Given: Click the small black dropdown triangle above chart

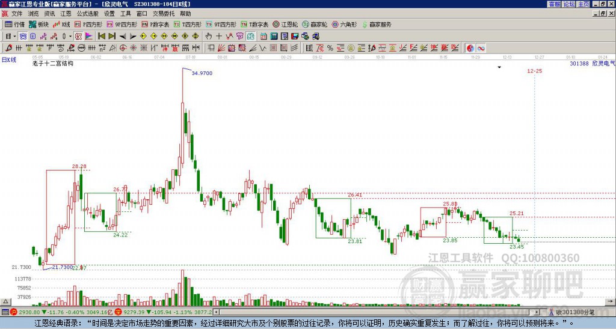Looking at the screenshot, I should [499, 67].
